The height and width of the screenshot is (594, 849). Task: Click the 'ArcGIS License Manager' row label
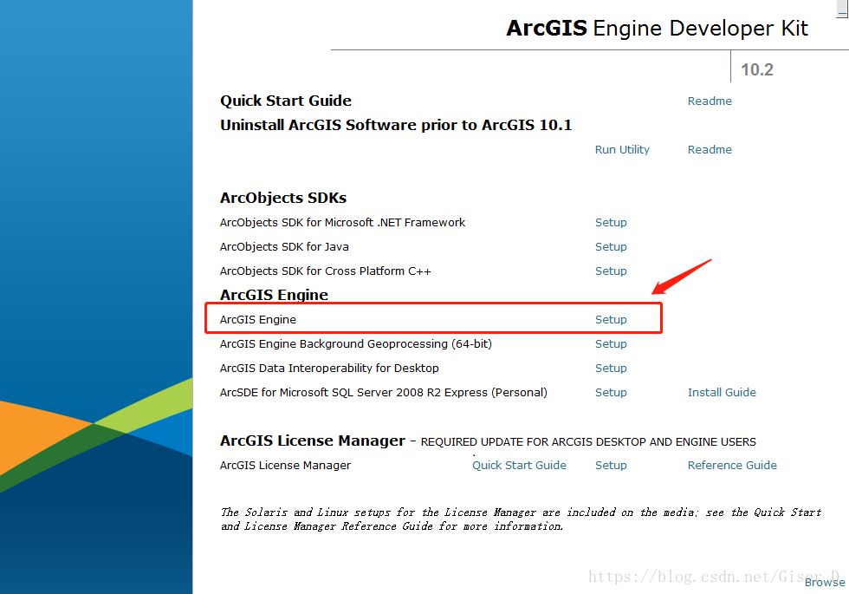click(x=285, y=466)
